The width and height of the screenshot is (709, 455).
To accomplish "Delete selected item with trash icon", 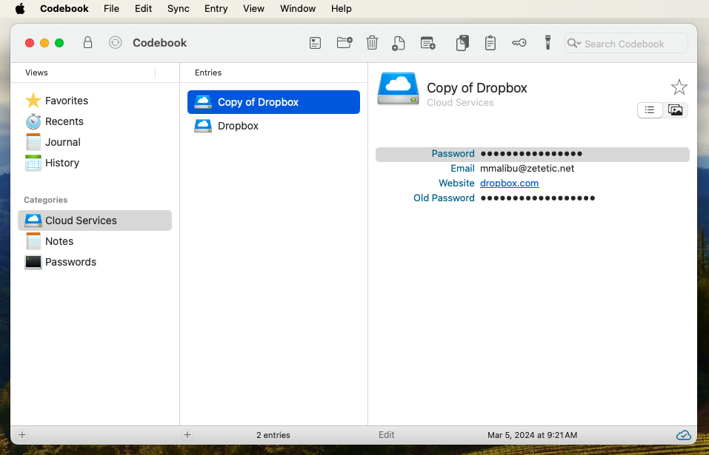I will tap(372, 43).
